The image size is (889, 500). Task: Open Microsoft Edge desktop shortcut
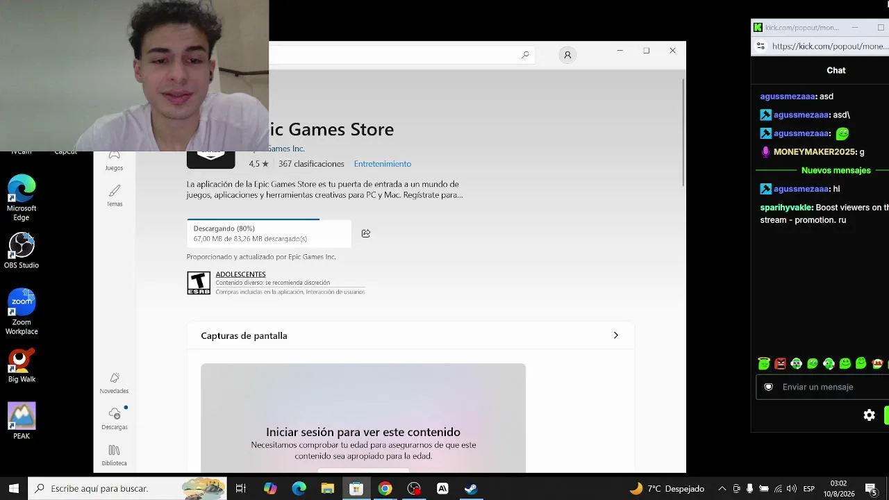pyautogui.click(x=22, y=198)
